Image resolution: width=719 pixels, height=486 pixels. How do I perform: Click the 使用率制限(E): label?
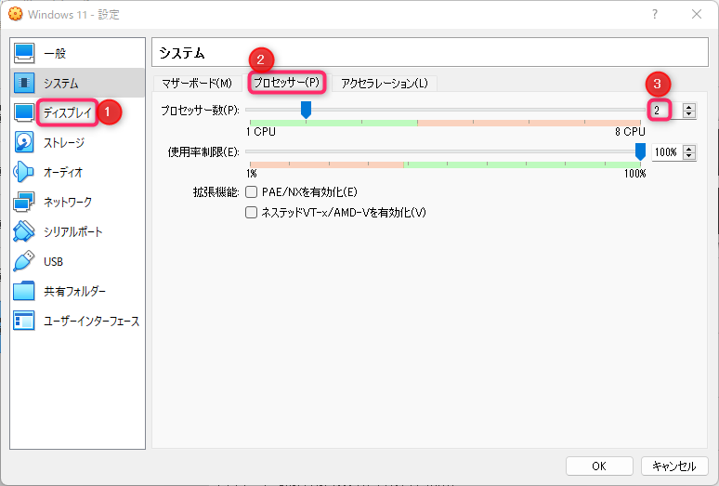(203, 152)
